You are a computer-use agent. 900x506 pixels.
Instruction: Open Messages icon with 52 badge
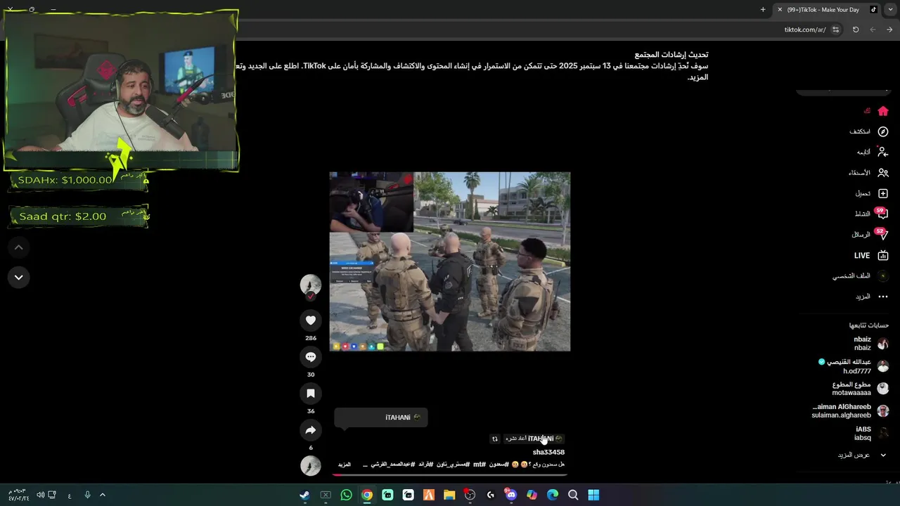[x=882, y=234]
